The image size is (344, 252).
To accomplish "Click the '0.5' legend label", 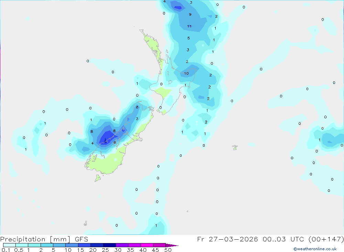I will click(x=19, y=250).
